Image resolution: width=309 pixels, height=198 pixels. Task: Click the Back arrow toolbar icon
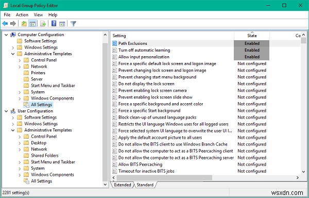click(5, 24)
